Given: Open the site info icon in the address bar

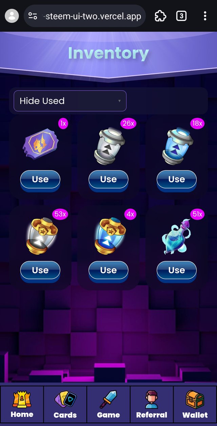Looking at the screenshot, I should coord(33,16).
